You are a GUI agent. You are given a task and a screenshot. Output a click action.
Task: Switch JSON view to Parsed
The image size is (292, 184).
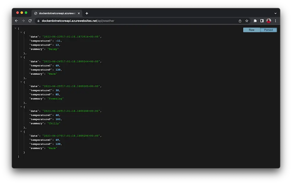[x=268, y=30]
